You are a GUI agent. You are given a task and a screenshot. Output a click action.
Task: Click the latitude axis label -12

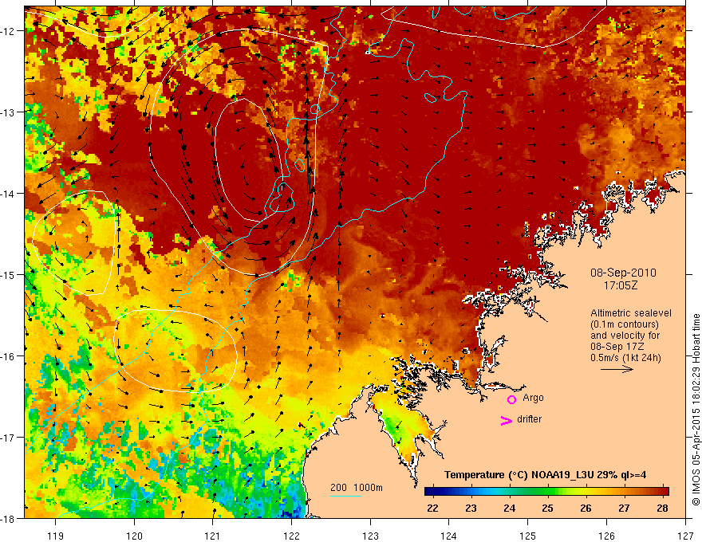[x=9, y=31]
